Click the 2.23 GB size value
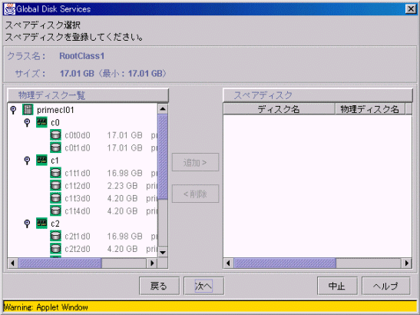 [122, 186]
